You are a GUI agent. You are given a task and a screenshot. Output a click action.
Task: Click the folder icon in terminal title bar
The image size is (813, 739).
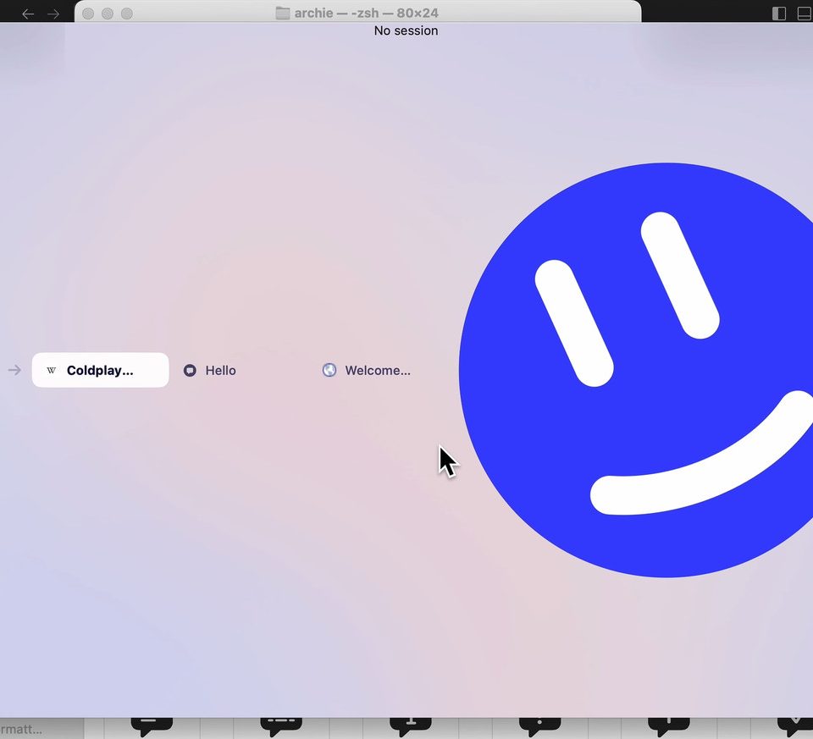click(283, 13)
